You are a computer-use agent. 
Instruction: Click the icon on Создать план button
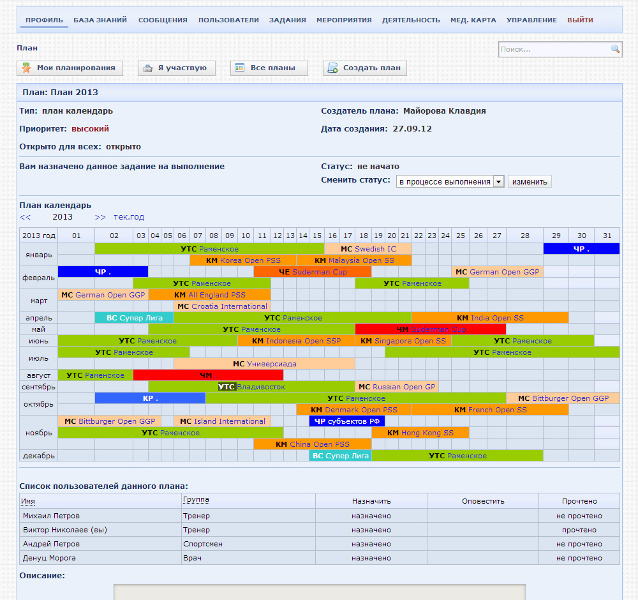[x=333, y=68]
